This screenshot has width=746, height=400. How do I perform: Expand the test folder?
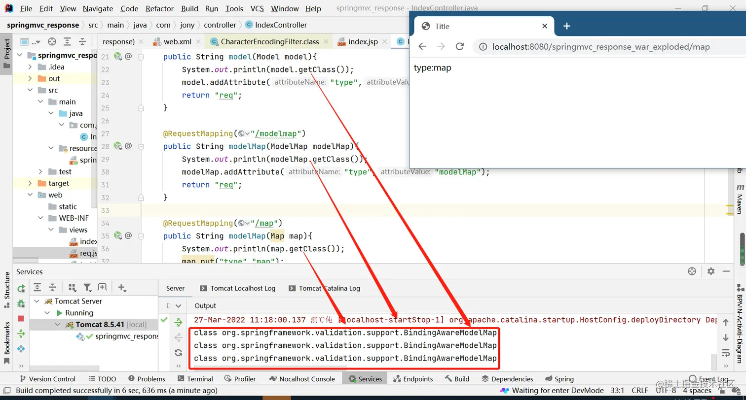coord(40,171)
